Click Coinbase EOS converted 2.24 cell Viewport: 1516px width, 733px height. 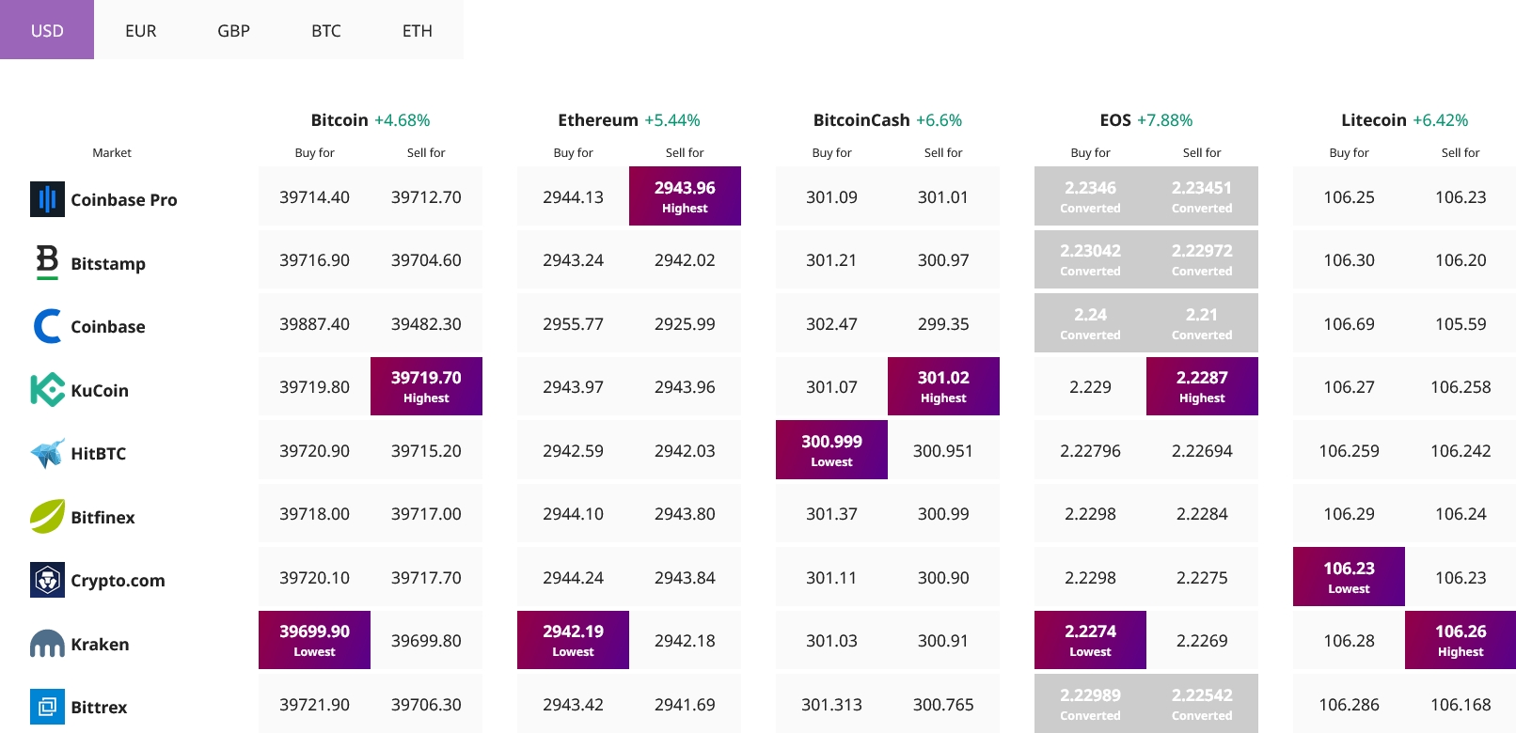[1090, 323]
